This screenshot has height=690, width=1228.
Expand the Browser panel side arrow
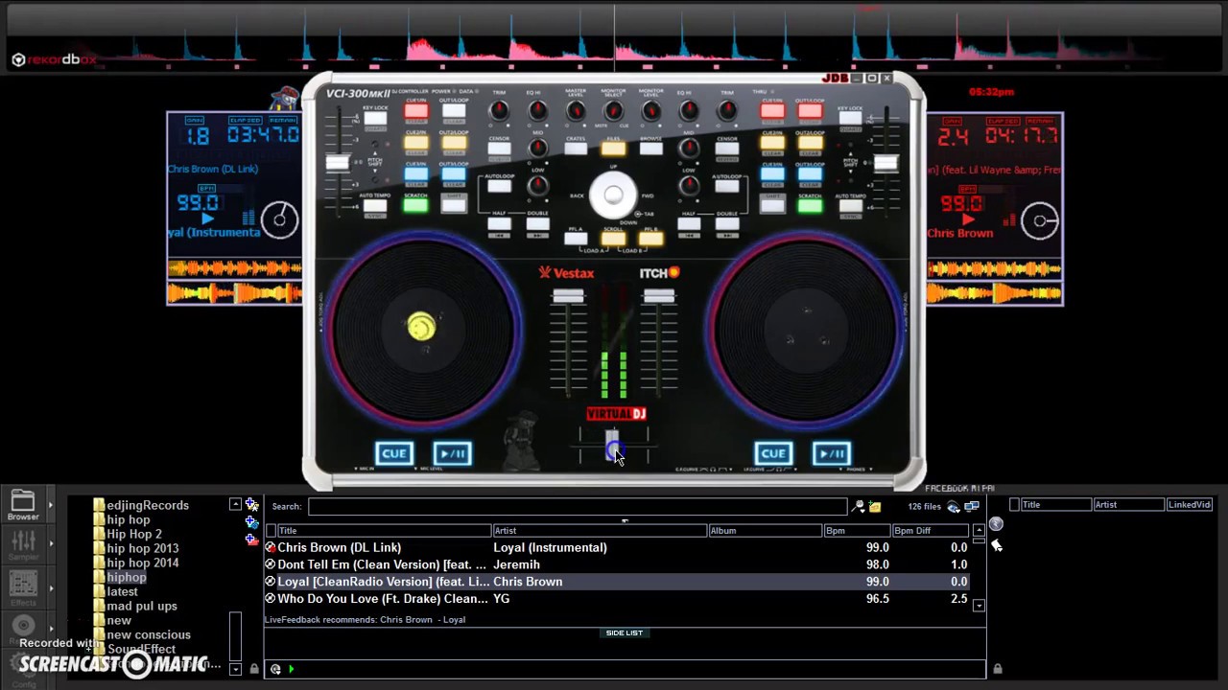pos(51,504)
